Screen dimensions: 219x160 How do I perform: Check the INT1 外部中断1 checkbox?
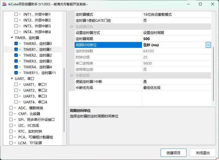tap(16, 14)
